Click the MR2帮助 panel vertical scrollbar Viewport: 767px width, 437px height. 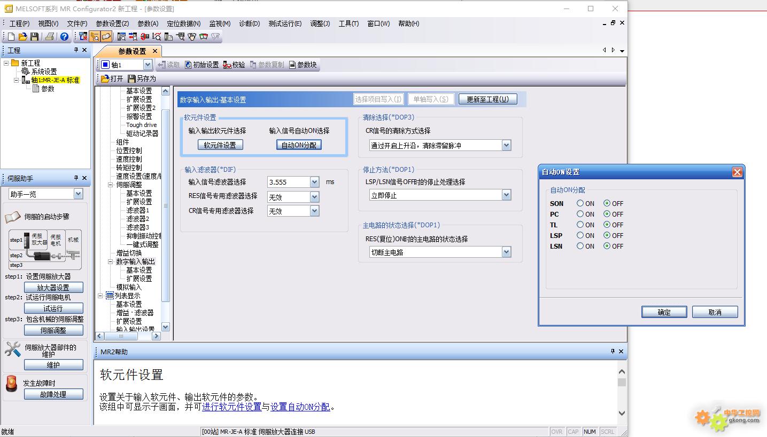pos(621,392)
